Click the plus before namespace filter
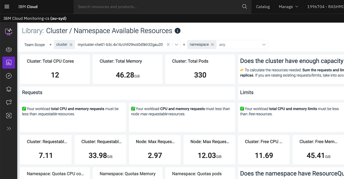Viewport: 344px width, 179px height. (184, 45)
